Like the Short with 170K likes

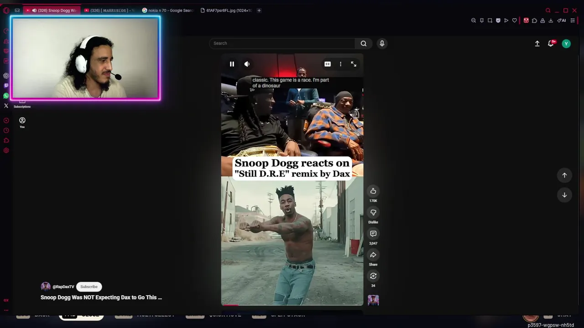[x=373, y=191]
